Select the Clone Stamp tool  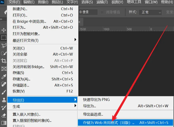point(4,100)
